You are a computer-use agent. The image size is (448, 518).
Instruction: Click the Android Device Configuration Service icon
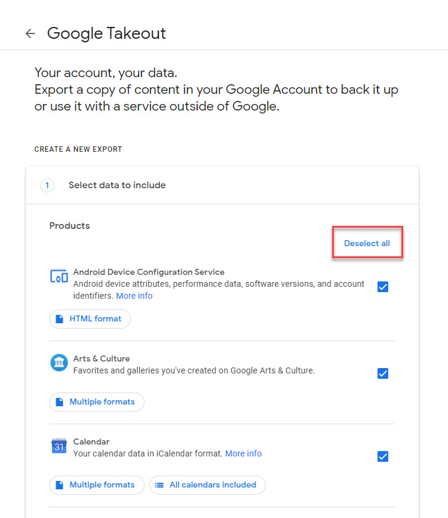point(59,276)
